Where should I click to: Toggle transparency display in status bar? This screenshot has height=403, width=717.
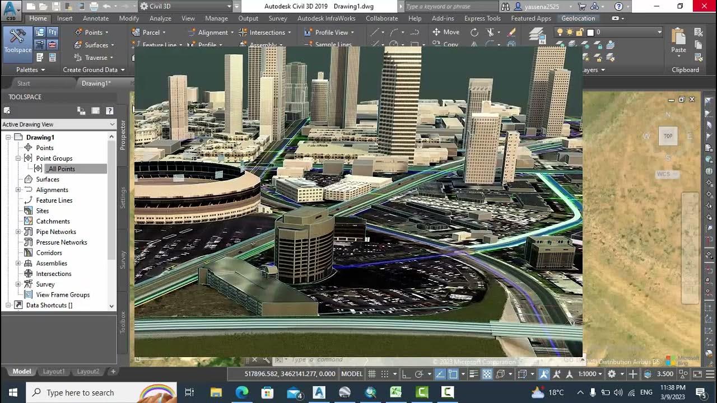tap(487, 374)
